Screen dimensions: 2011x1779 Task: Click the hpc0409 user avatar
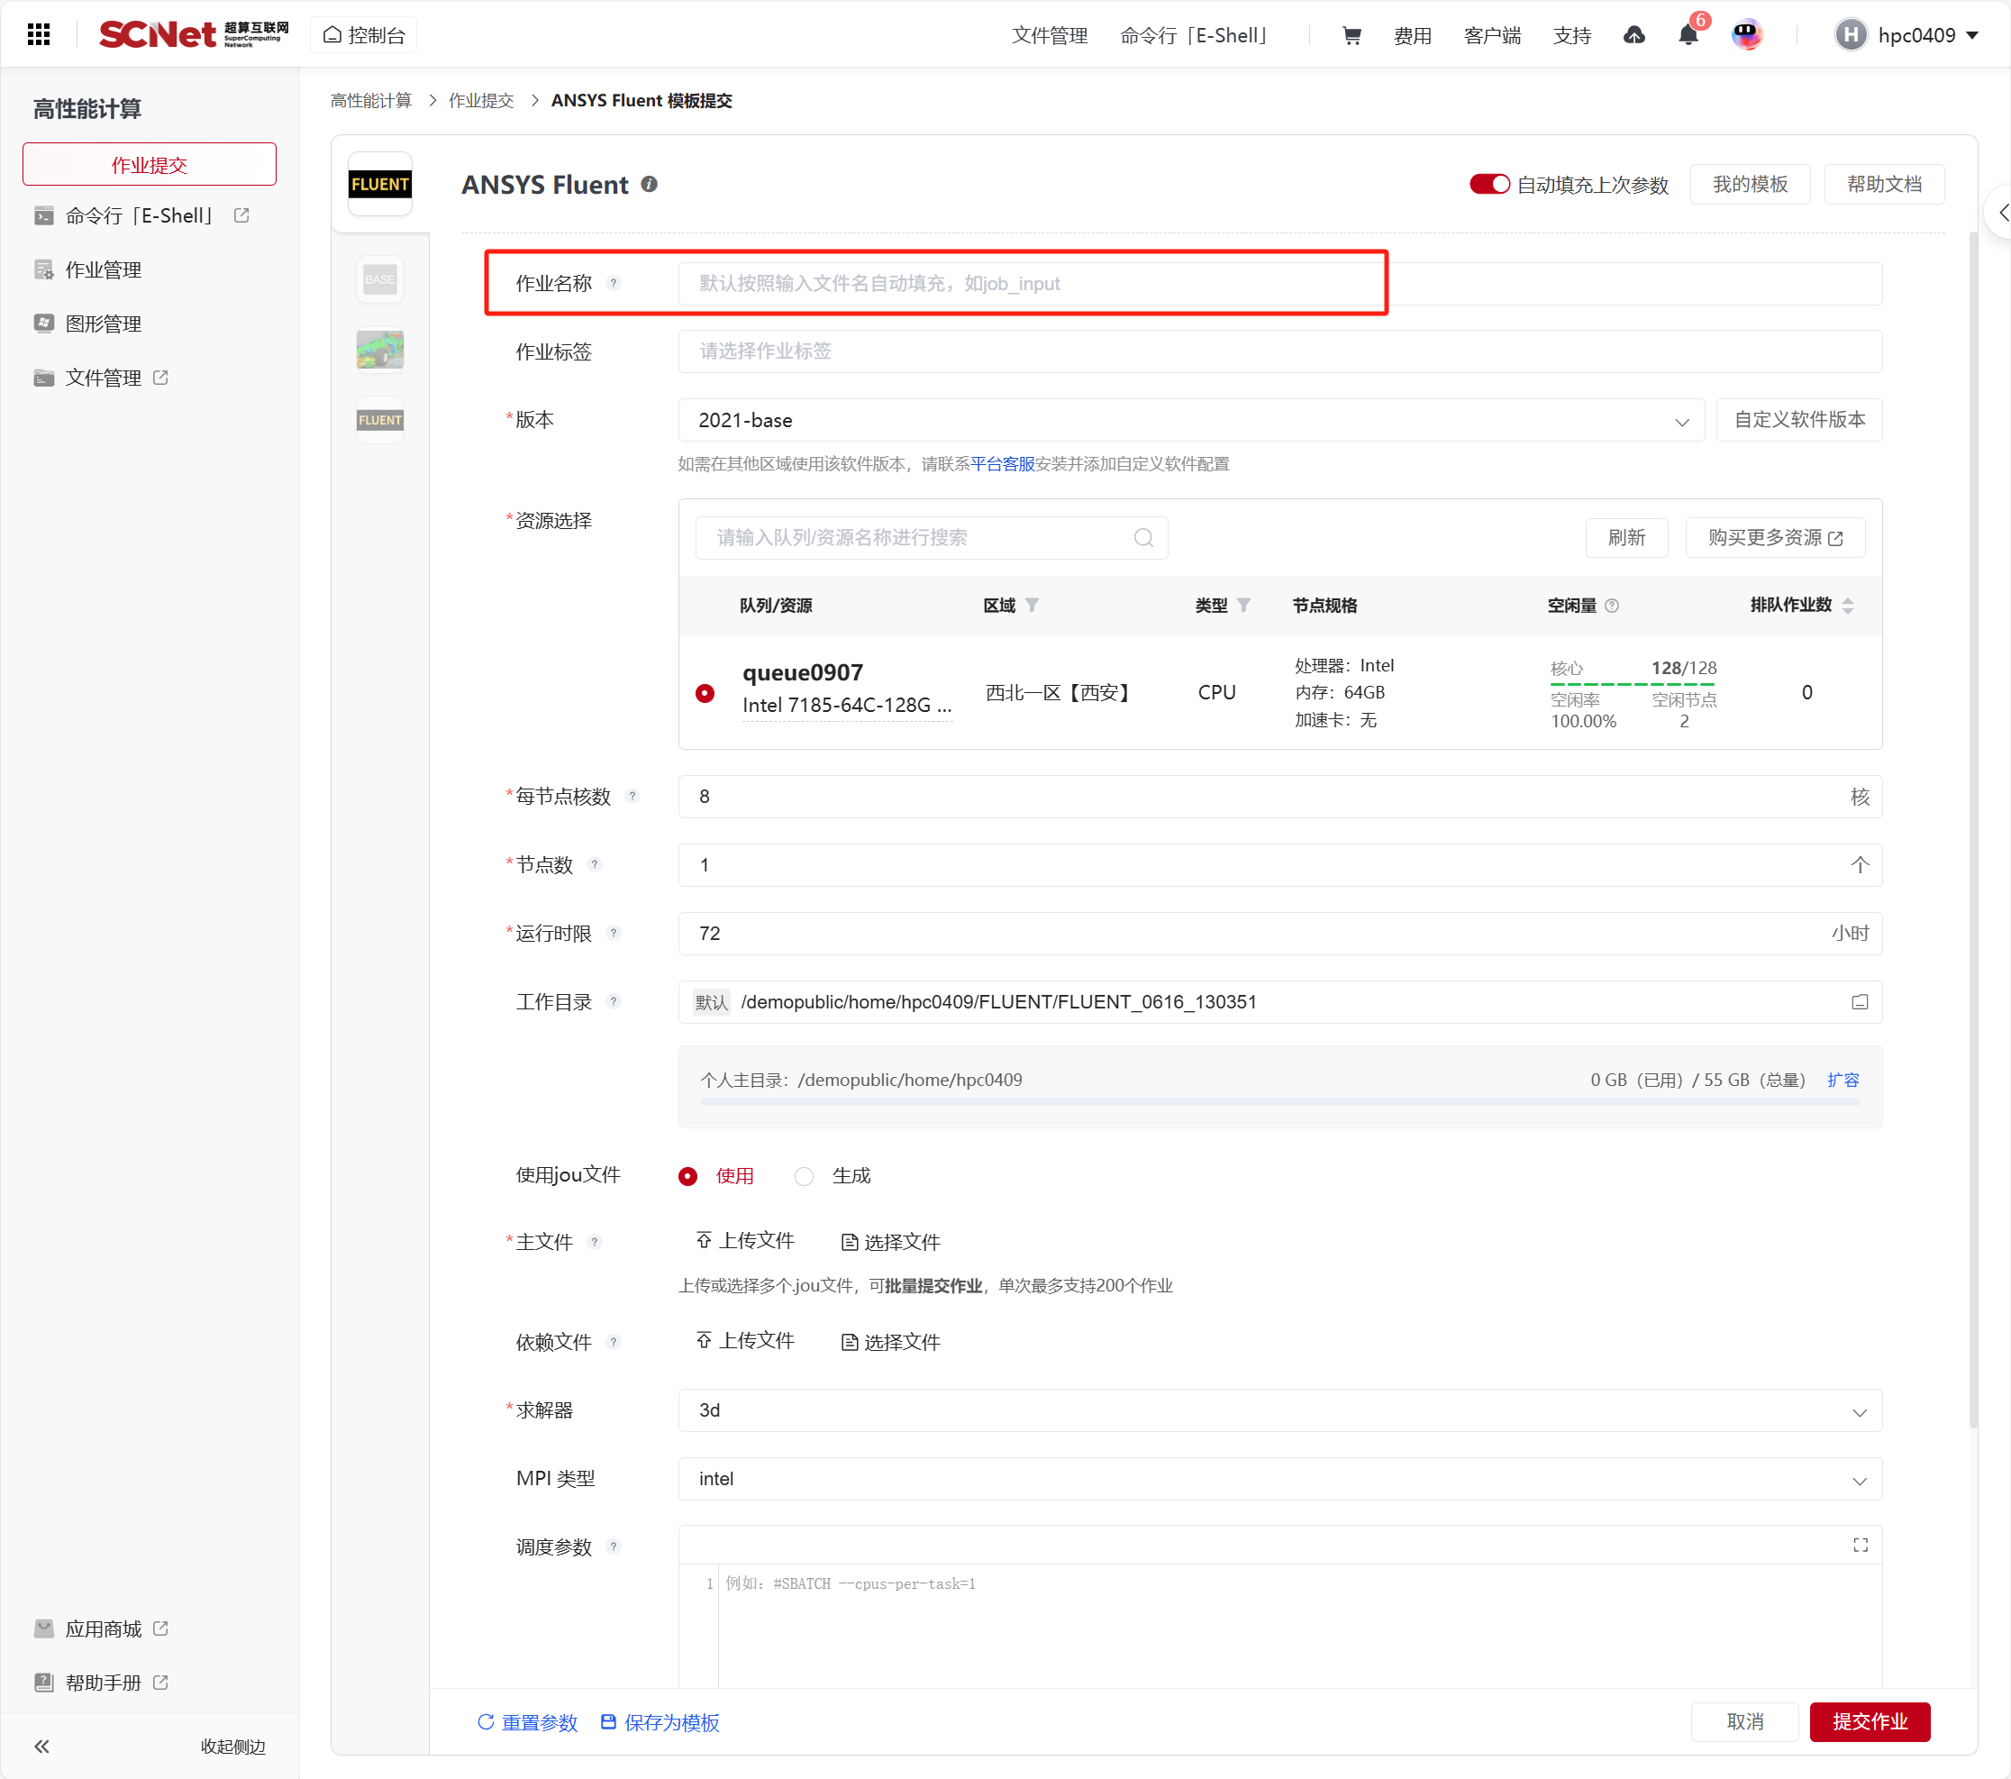(1851, 35)
